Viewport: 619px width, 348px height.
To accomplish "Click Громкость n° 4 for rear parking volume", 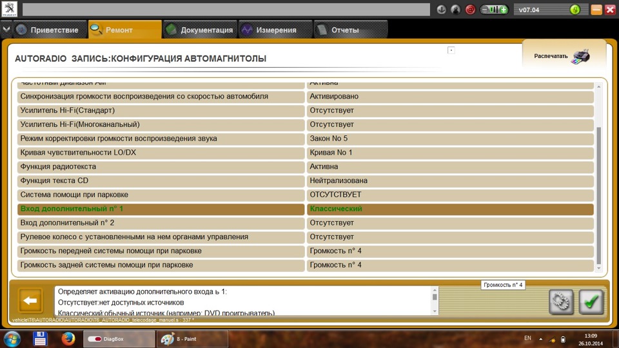I will point(450,265).
